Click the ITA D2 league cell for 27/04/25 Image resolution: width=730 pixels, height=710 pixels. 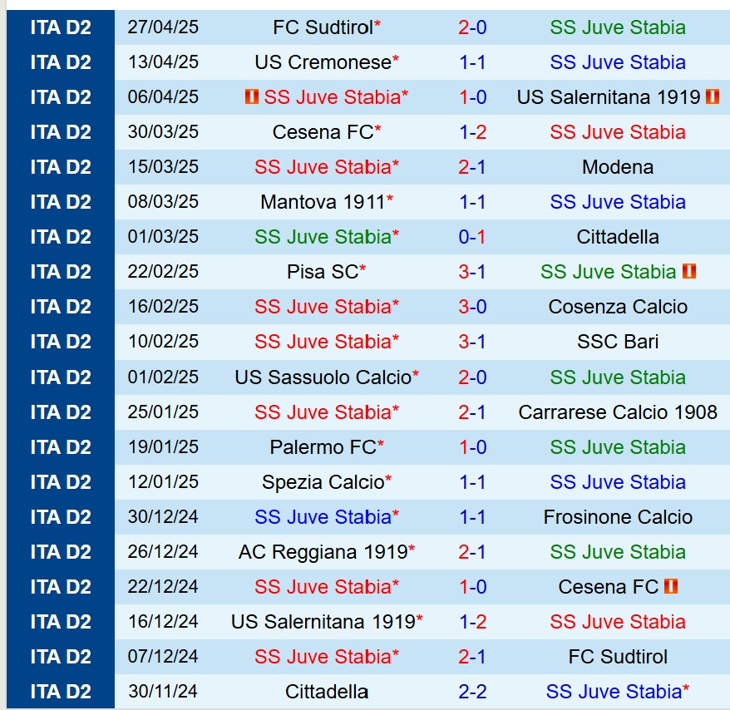pos(61,27)
